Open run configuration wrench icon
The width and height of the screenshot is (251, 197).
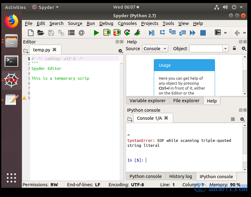coord(137,33)
